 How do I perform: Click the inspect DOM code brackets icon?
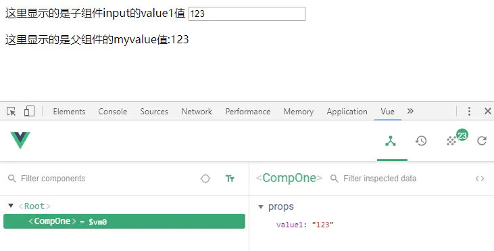[x=480, y=179]
